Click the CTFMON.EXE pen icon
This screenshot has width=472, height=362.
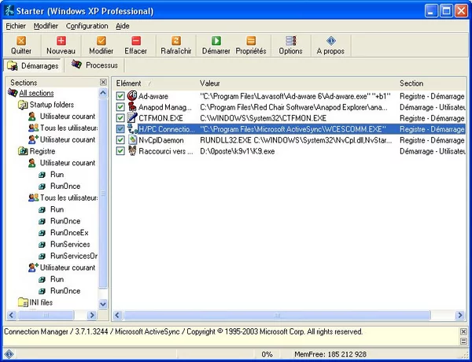[x=132, y=118]
